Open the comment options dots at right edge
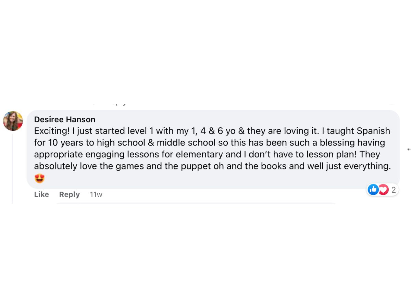This screenshot has width=411, height=308. pyautogui.click(x=409, y=150)
